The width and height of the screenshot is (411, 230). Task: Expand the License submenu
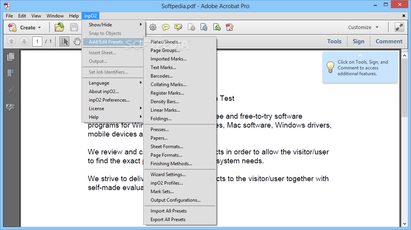point(113,109)
